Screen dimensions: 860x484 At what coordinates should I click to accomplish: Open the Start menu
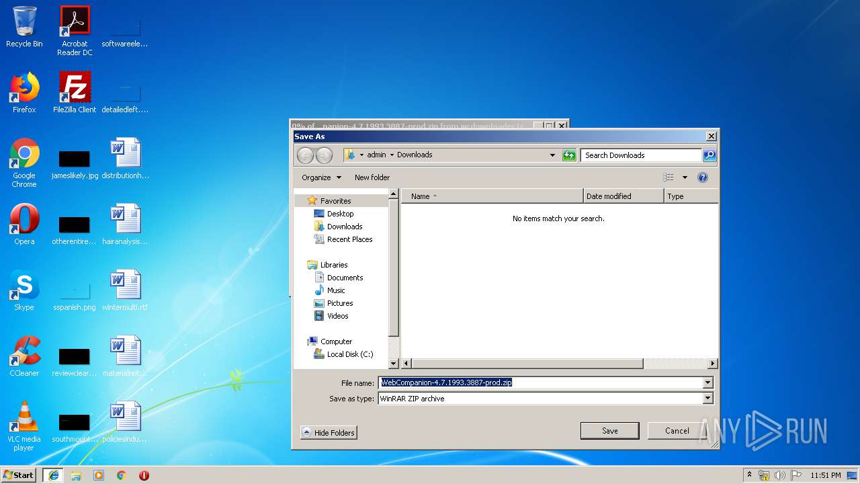[19, 475]
